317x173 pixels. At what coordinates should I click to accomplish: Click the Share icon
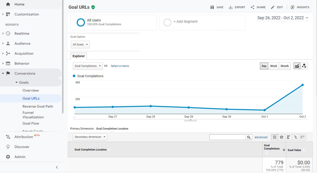pyautogui.click(x=252, y=7)
